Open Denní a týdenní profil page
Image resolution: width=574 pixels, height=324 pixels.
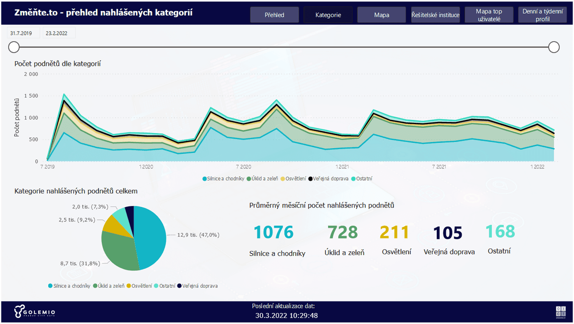click(542, 15)
